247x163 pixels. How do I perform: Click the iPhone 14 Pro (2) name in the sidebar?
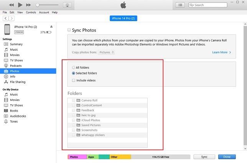pos(26,27)
